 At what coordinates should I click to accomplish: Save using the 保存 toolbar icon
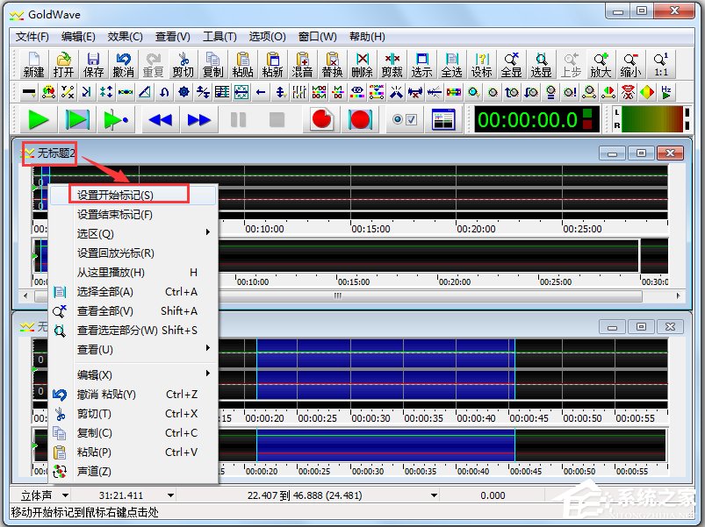click(x=93, y=64)
